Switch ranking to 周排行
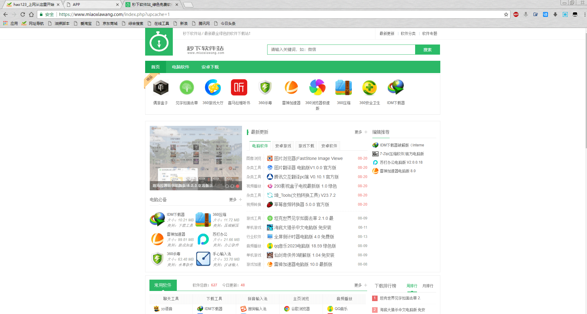Image resolution: width=587 pixels, height=314 pixels. pyautogui.click(x=412, y=286)
